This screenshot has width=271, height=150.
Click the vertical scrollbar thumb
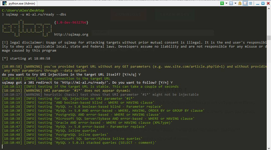[x=269, y=38]
